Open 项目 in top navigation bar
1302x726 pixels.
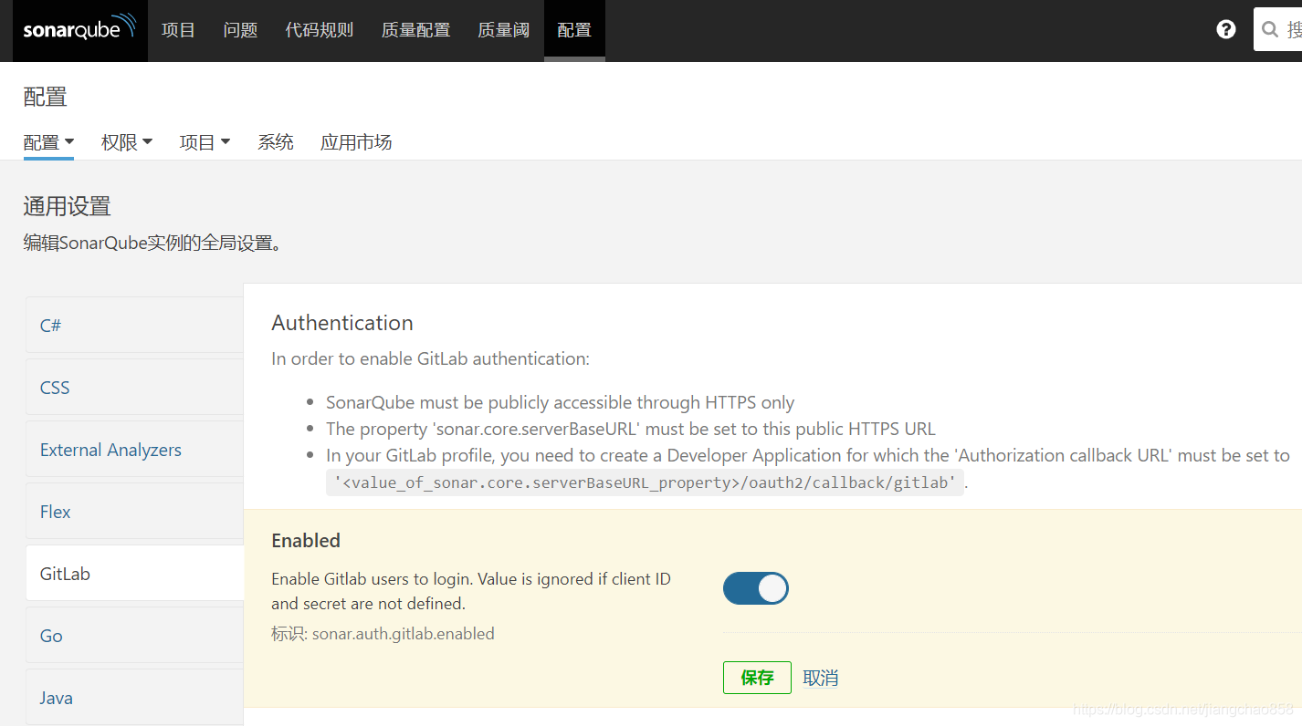pos(178,30)
